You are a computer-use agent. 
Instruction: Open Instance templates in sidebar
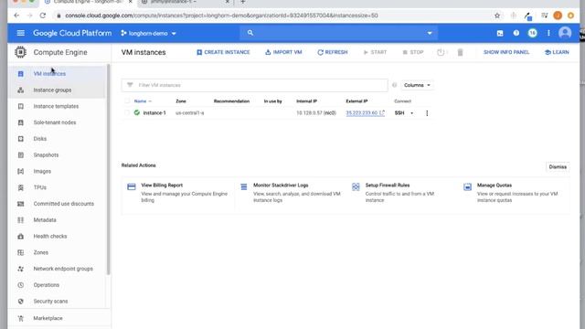[56, 106]
